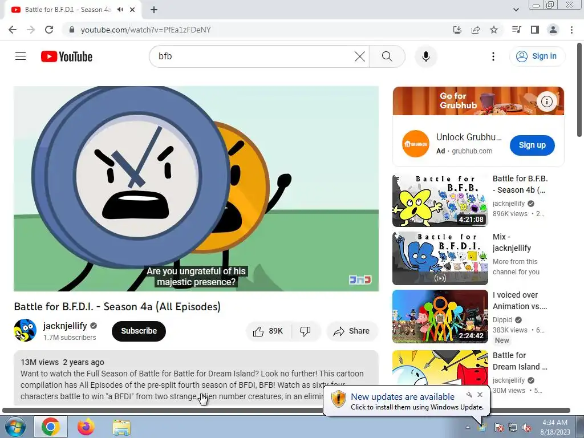Viewport: 584px width, 438px height.
Task: Open the Grubhub ad info icon
Action: (547, 102)
